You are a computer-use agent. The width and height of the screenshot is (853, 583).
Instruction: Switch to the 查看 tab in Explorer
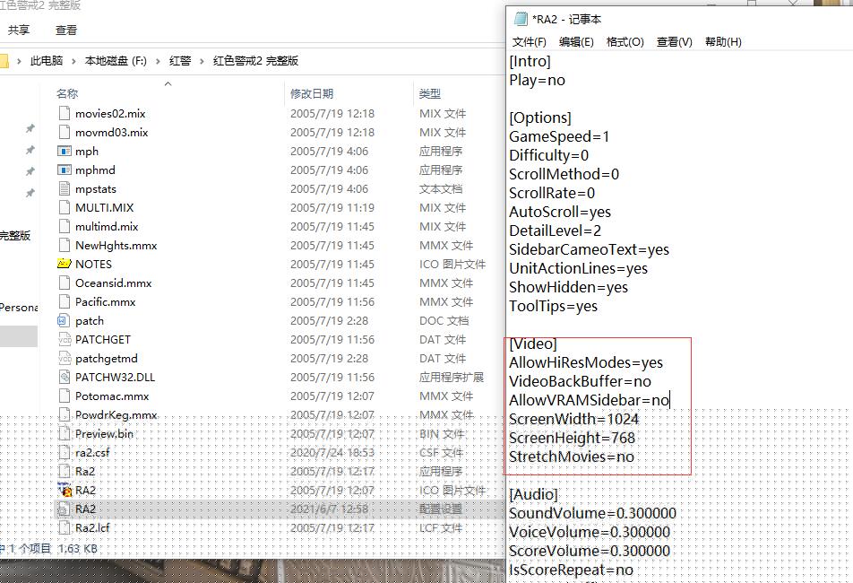(x=65, y=30)
